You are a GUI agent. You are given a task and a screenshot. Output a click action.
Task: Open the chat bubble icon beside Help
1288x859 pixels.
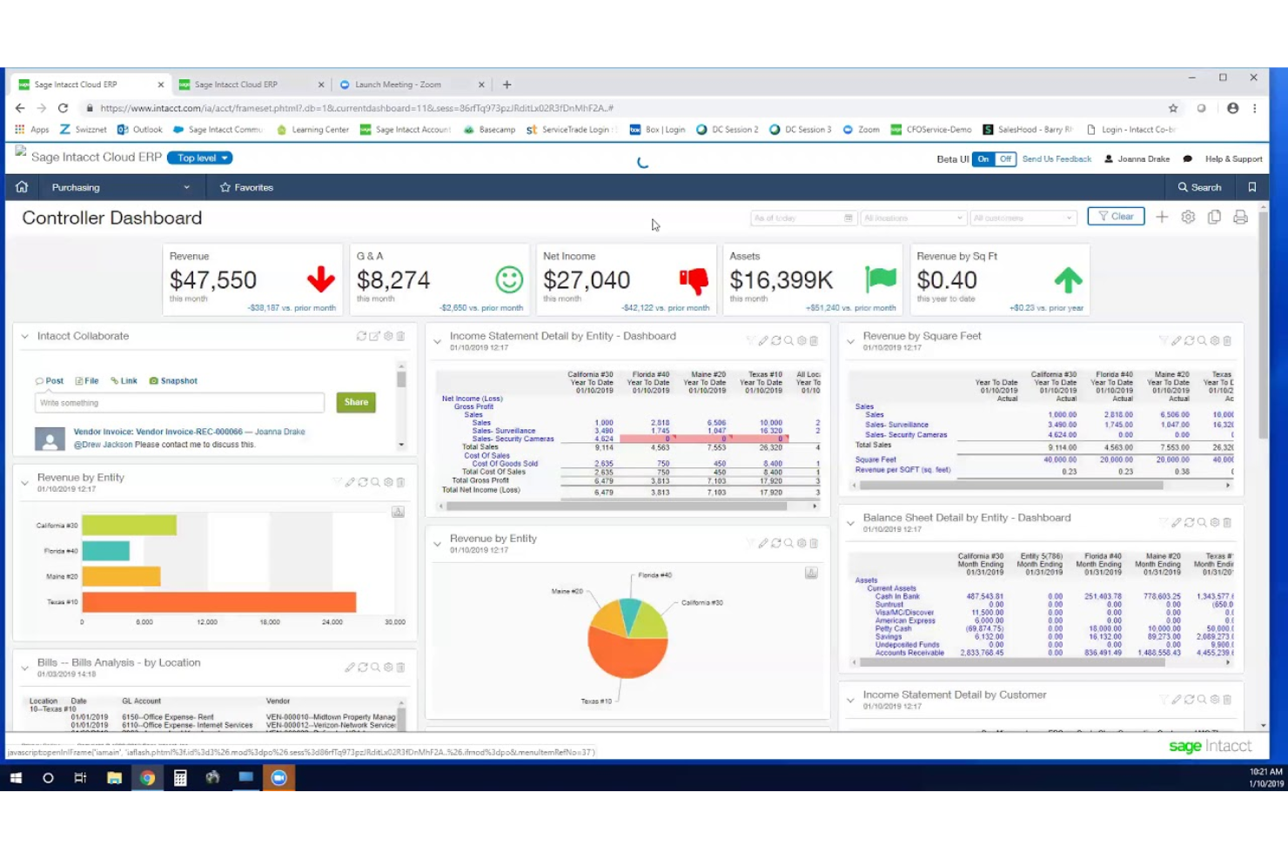[x=1187, y=159]
